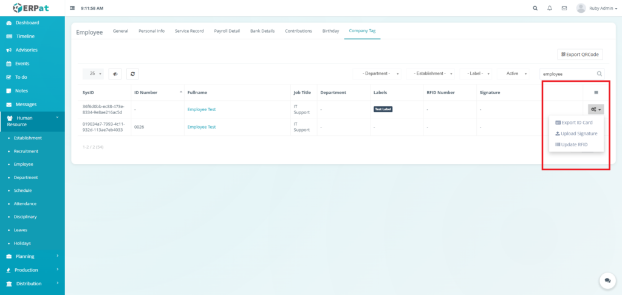The image size is (622, 295).
Task: Select Upload Signature from the context menu
Action: (576, 134)
